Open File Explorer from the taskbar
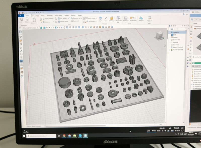Viewport: 201px width, 148px height. point(75,135)
